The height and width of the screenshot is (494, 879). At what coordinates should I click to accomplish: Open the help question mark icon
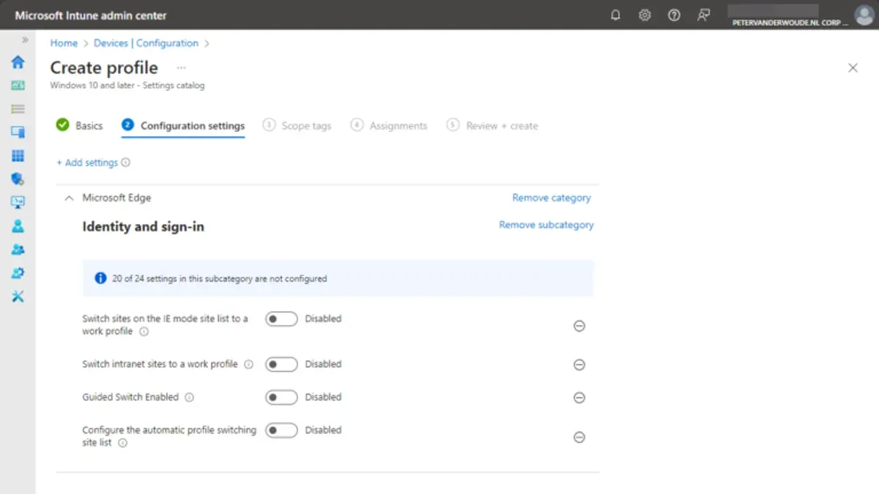pyautogui.click(x=674, y=15)
